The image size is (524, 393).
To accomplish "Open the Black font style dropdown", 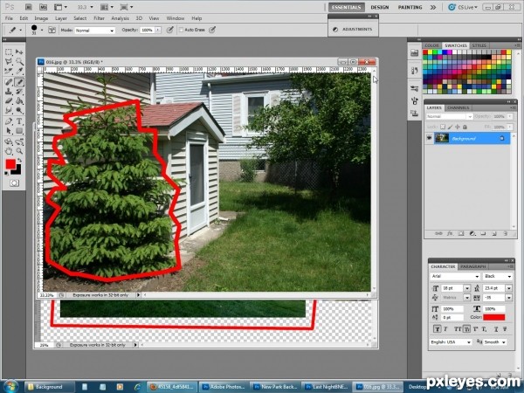I will [x=498, y=276].
